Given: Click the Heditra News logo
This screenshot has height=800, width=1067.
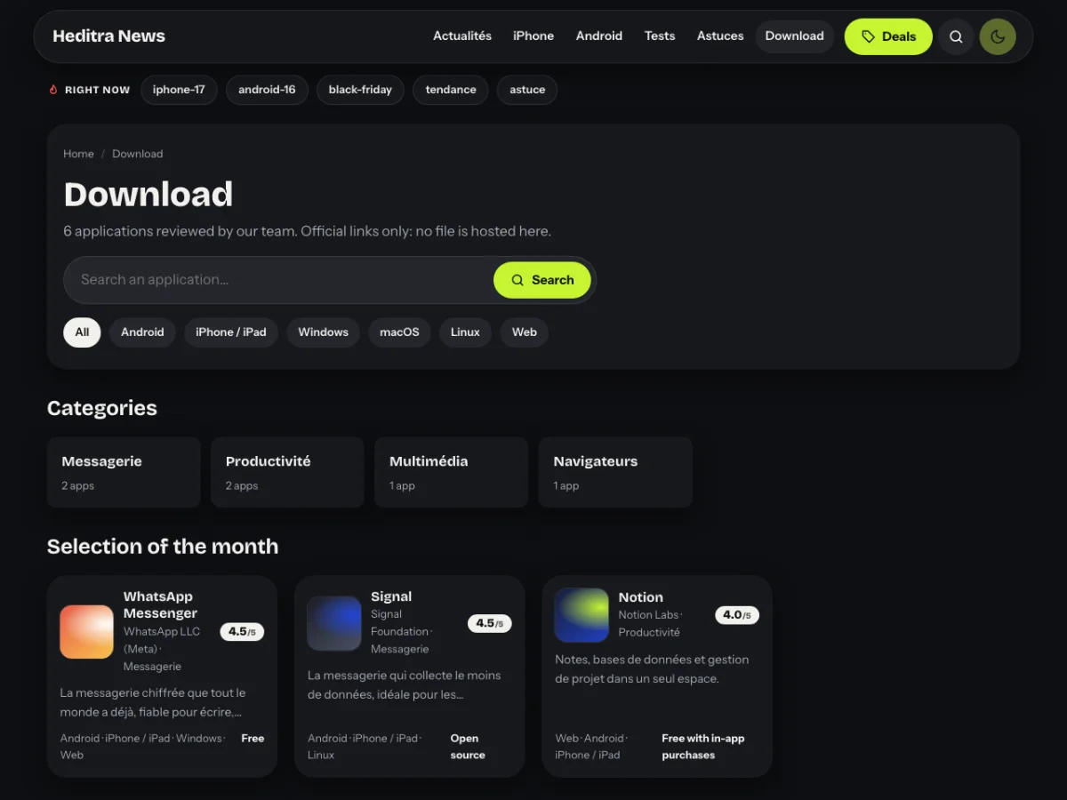Looking at the screenshot, I should point(108,36).
